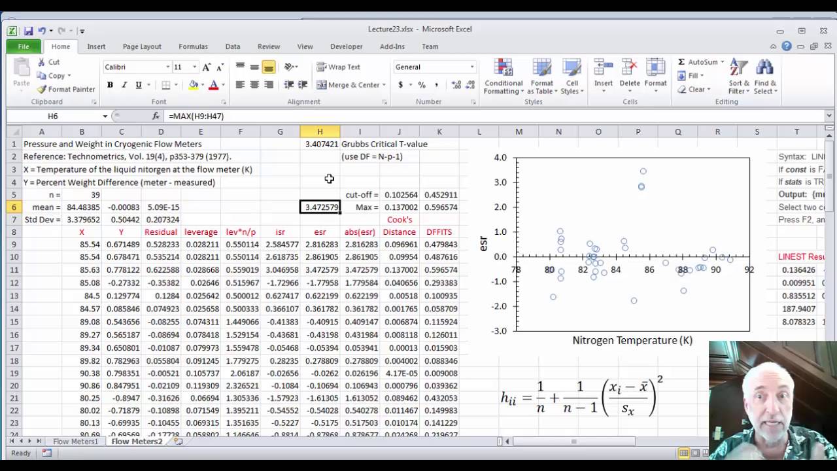The height and width of the screenshot is (471, 837).
Task: Switch to the Developer tab
Action: (346, 46)
